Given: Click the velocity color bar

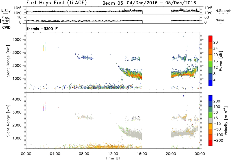Looking at the screenshot, I should point(210,120).
